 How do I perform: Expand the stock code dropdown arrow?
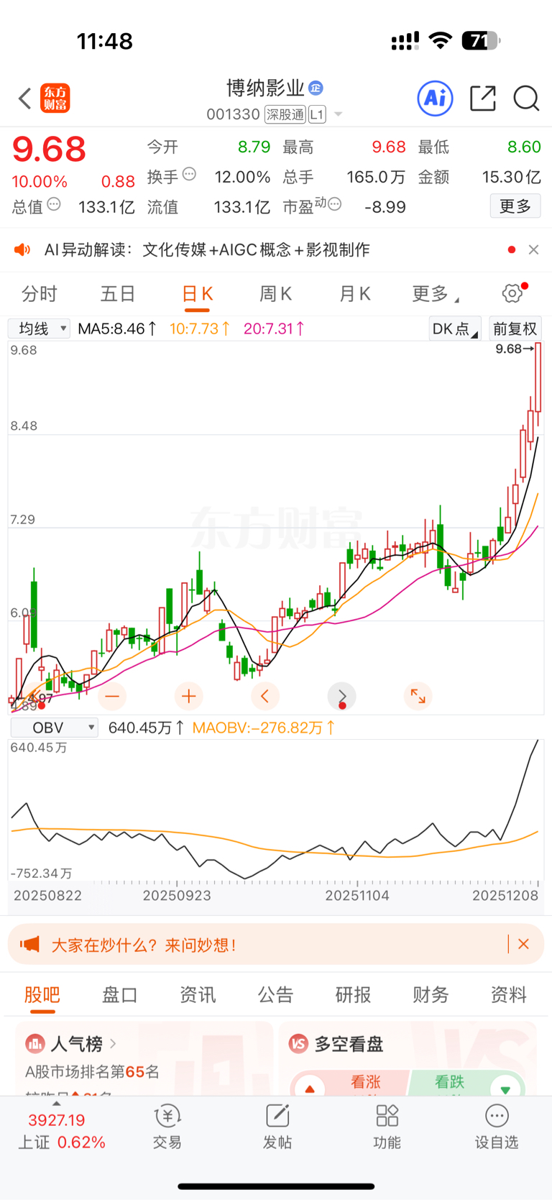coord(338,114)
